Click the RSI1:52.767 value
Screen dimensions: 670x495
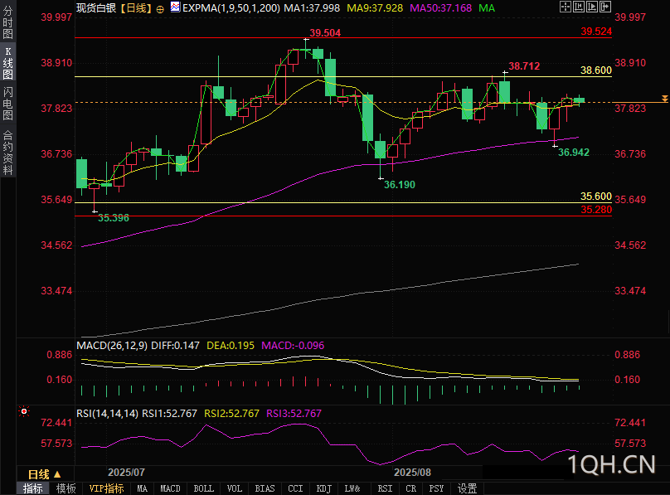tap(169, 414)
